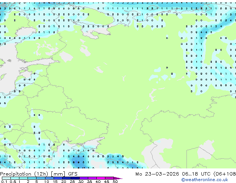Click legend value '50'
Screen dimensions: 236x183
click(x=115, y=182)
